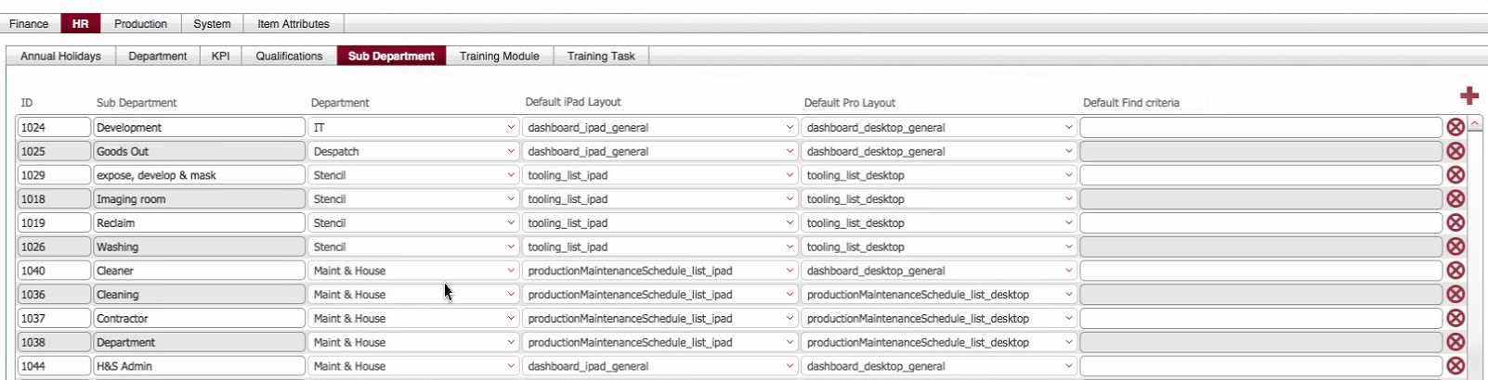The width and height of the screenshot is (1488, 380).
Task: Delete the Cleaner row
Action: 1455,271
